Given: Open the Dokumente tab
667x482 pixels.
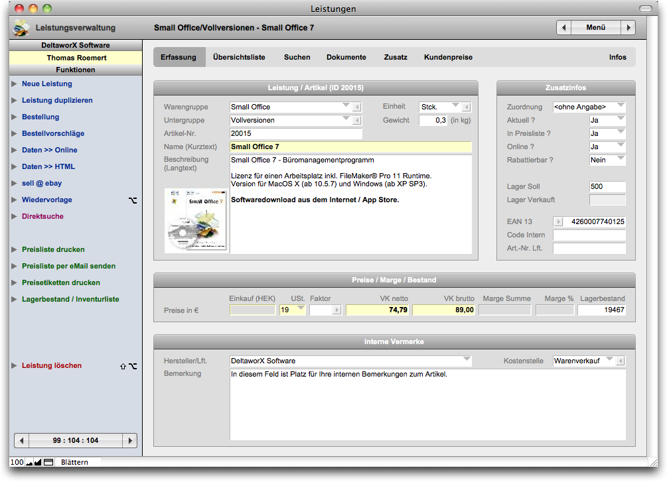Looking at the screenshot, I should 346,58.
